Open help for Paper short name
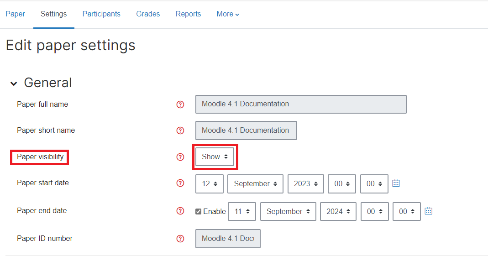This screenshot has width=488, height=256. pos(180,131)
